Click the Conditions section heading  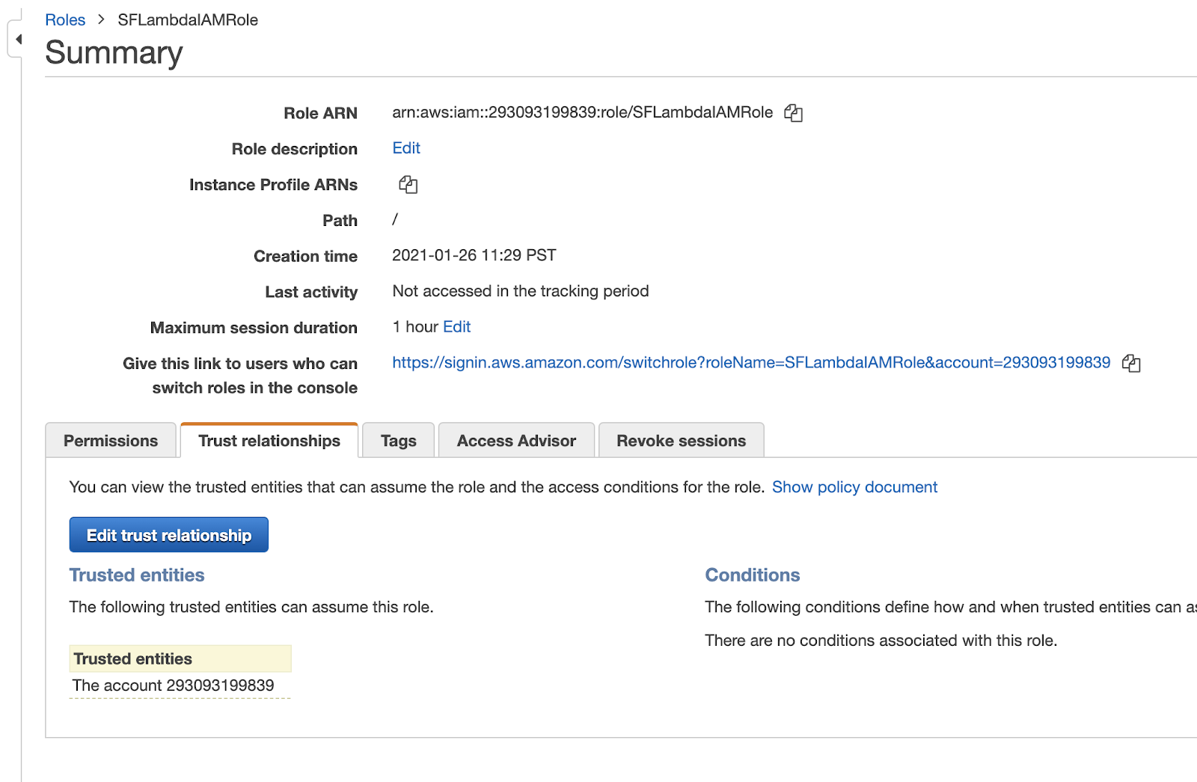pyautogui.click(x=752, y=575)
